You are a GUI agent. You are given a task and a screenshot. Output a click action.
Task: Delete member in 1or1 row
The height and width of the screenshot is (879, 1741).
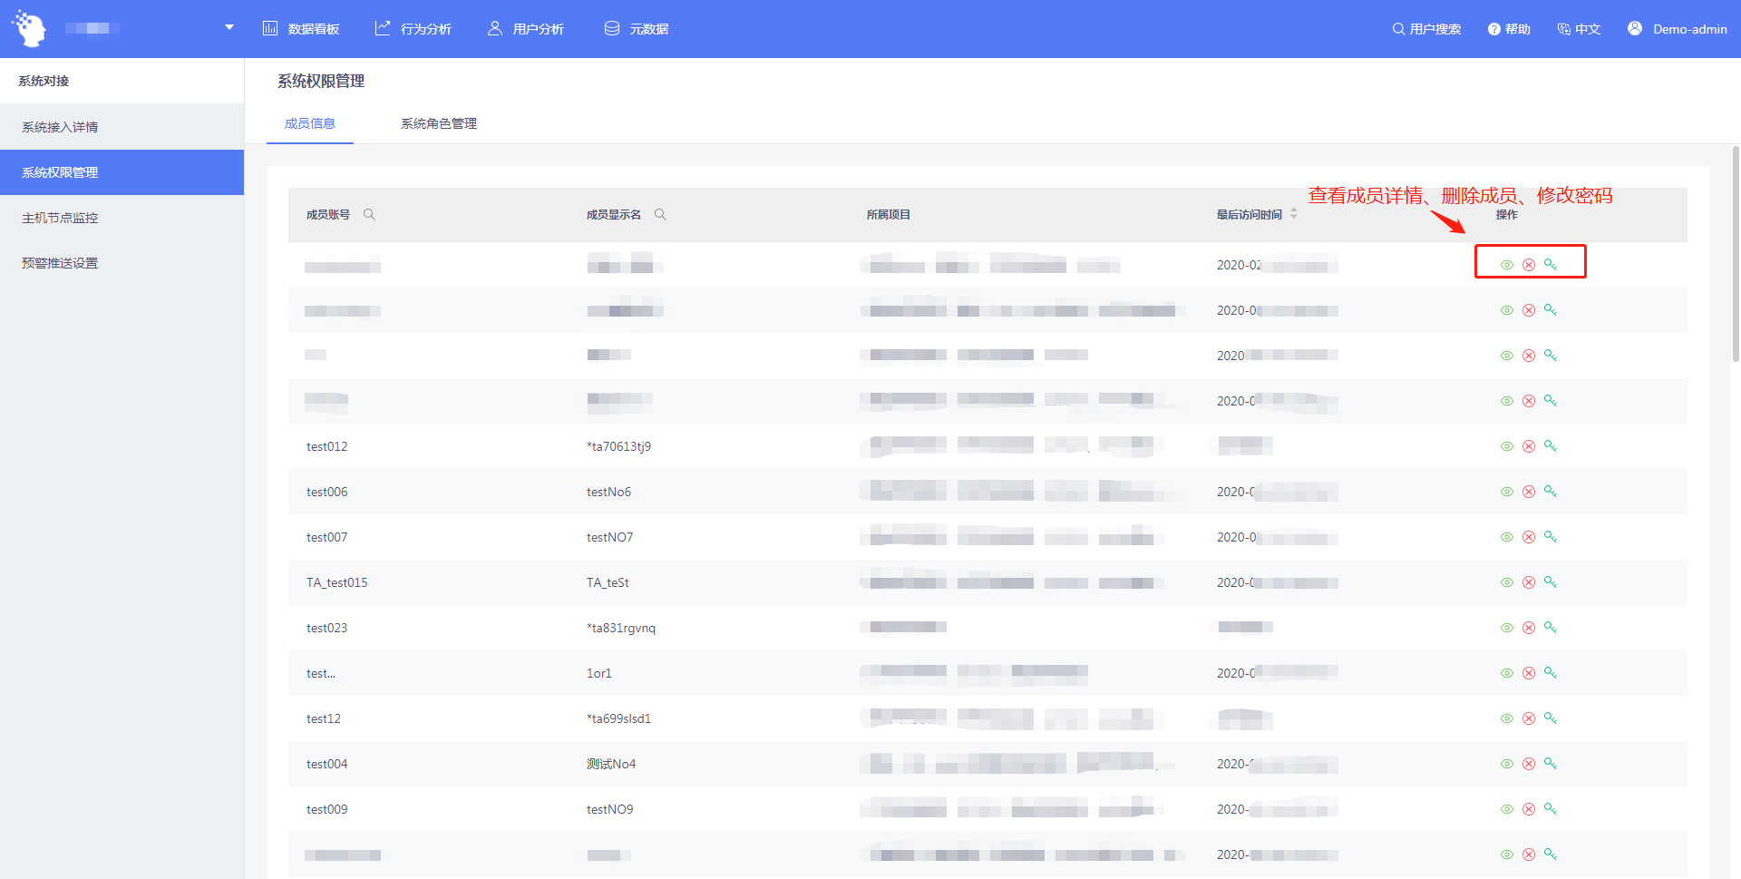(1529, 673)
